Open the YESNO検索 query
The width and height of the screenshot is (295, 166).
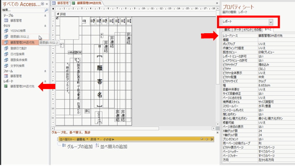(x=18, y=31)
